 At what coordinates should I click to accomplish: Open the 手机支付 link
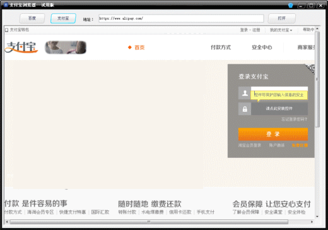pyautogui.click(x=206, y=212)
